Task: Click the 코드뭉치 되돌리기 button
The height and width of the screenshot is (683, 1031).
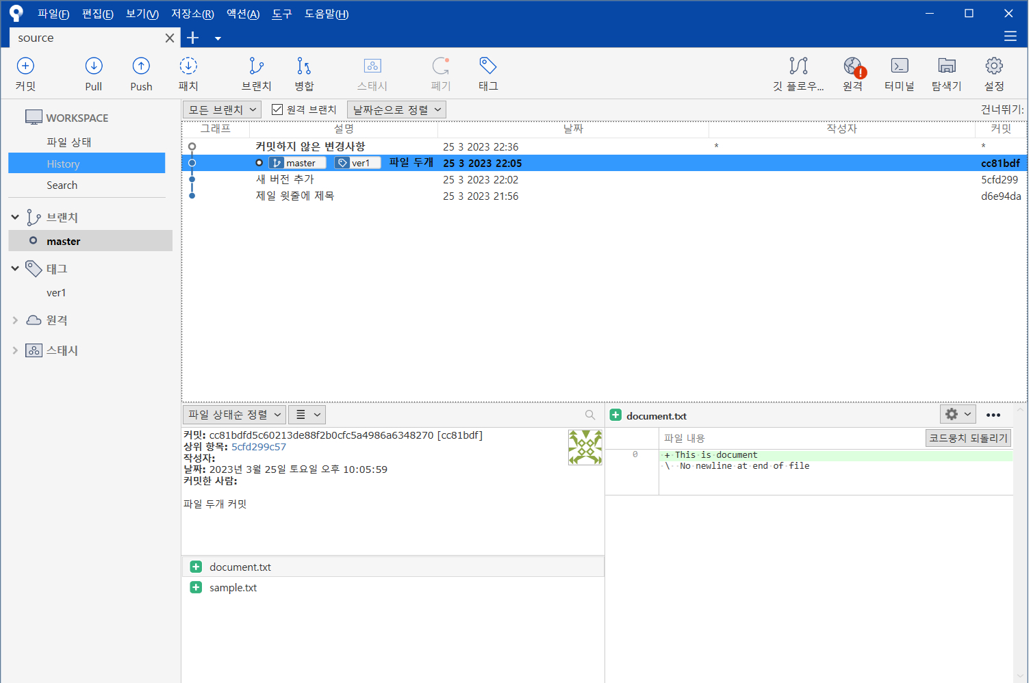Action: coord(969,438)
